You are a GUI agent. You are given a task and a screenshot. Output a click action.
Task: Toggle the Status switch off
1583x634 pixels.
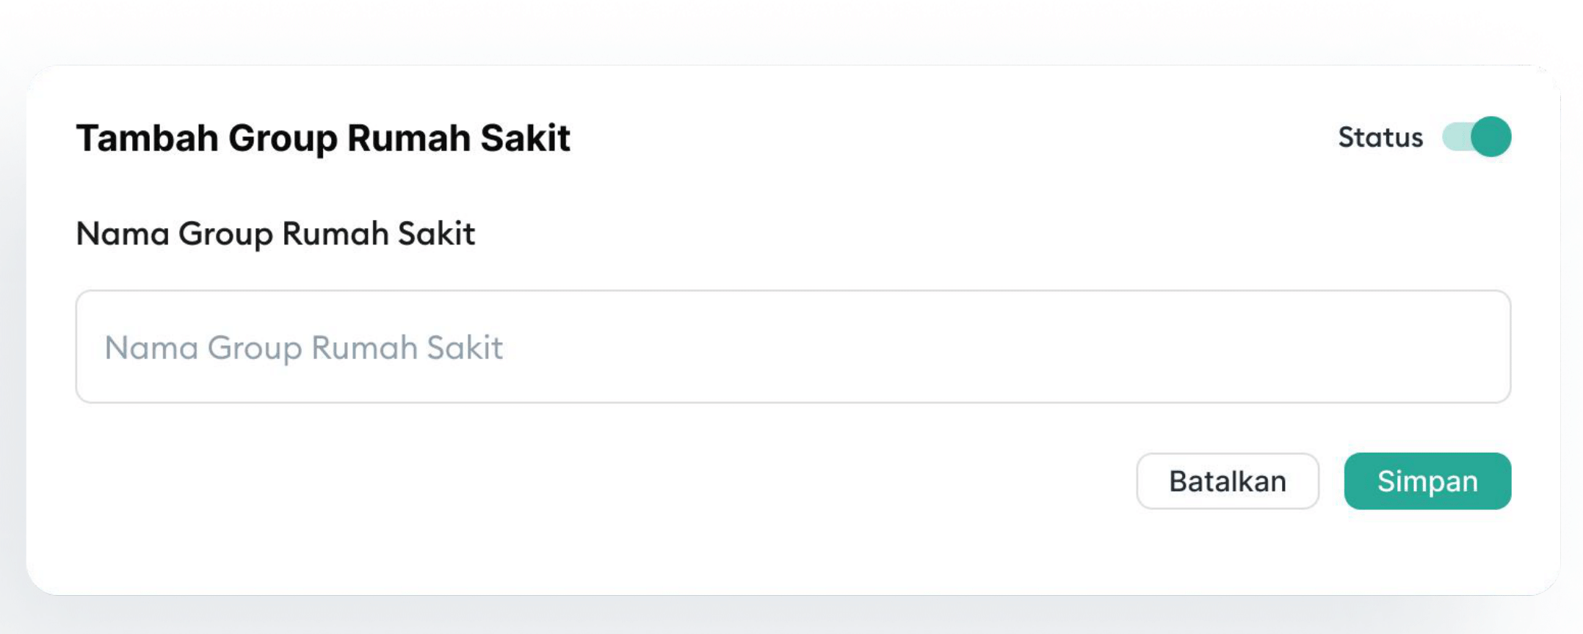1476,136
